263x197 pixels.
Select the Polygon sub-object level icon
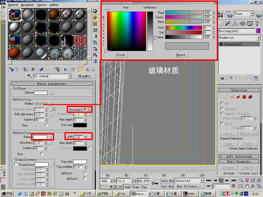pyautogui.click(x=244, y=97)
